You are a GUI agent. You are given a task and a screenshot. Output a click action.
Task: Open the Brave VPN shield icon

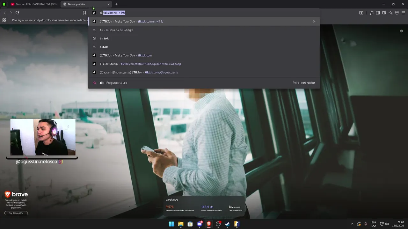[397, 13]
